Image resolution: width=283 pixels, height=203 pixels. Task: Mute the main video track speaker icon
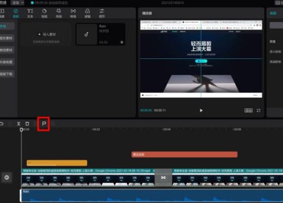point(7,177)
